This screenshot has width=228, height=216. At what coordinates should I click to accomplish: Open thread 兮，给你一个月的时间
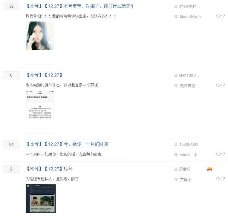pos(67,144)
